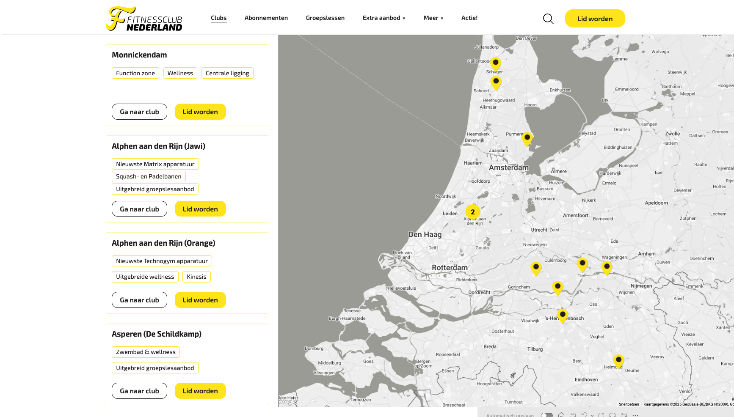Image resolution: width=734 pixels, height=417 pixels.
Task: Click the map pin near Helmond
Action: tap(618, 360)
